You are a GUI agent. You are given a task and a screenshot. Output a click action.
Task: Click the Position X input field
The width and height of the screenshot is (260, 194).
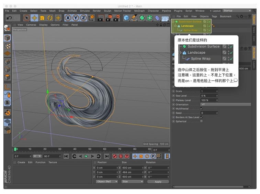[x=106, y=168]
